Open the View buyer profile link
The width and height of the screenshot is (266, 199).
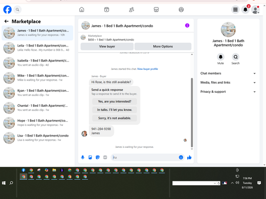[x=147, y=69]
